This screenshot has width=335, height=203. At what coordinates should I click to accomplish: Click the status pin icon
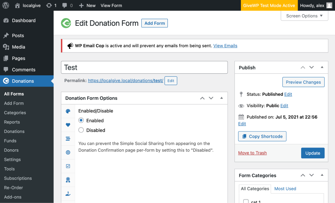(241, 94)
